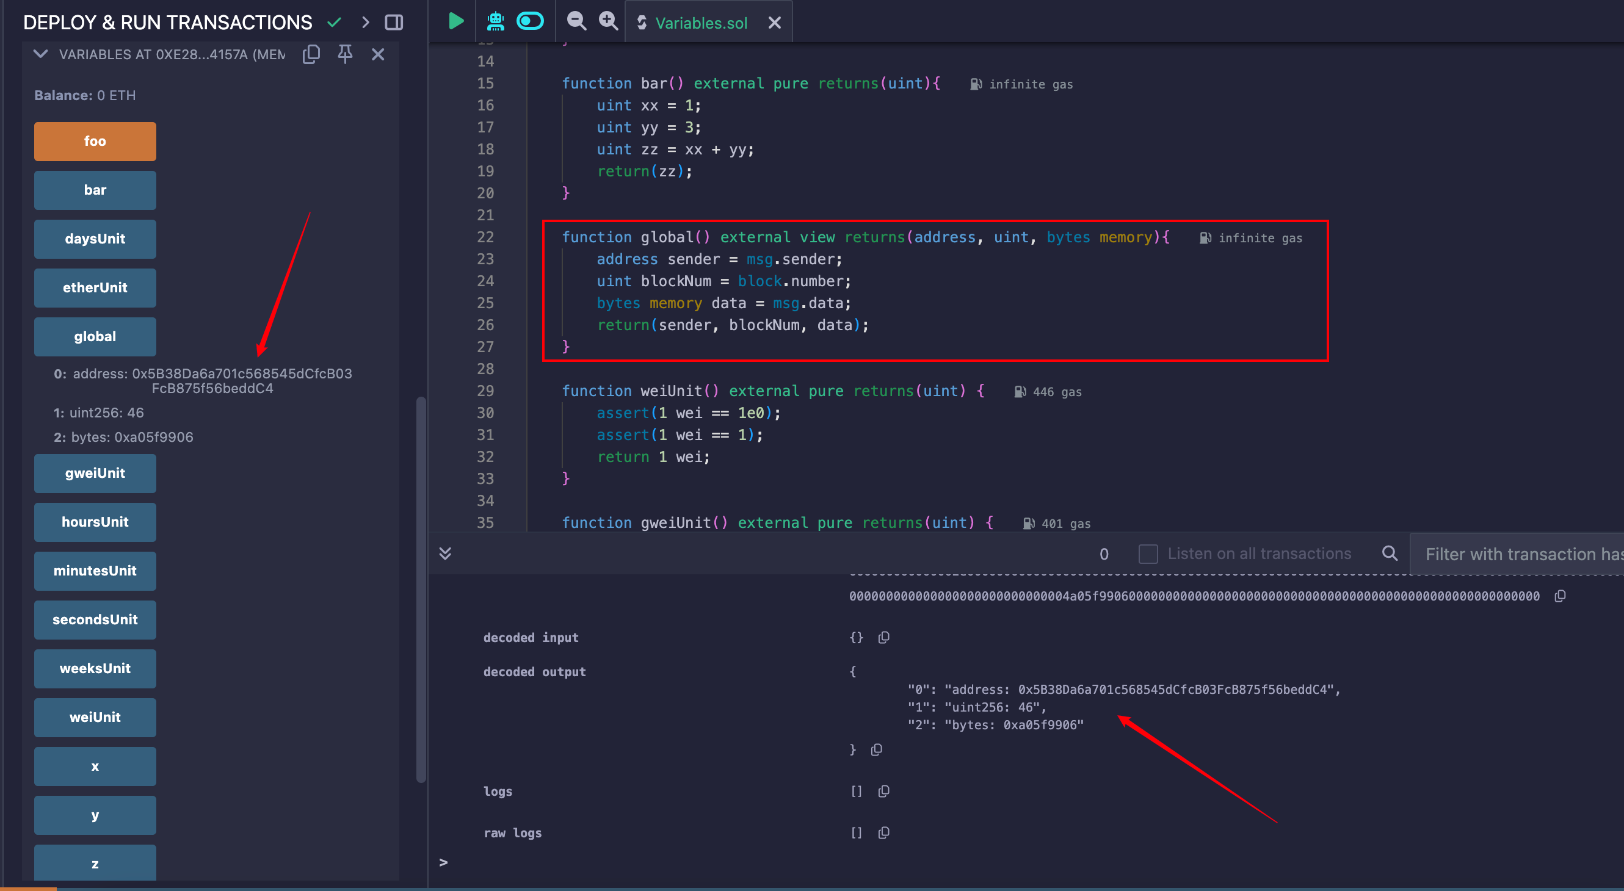1624x891 pixels.
Task: Enable Listen on all transactions checkbox
Action: point(1148,554)
